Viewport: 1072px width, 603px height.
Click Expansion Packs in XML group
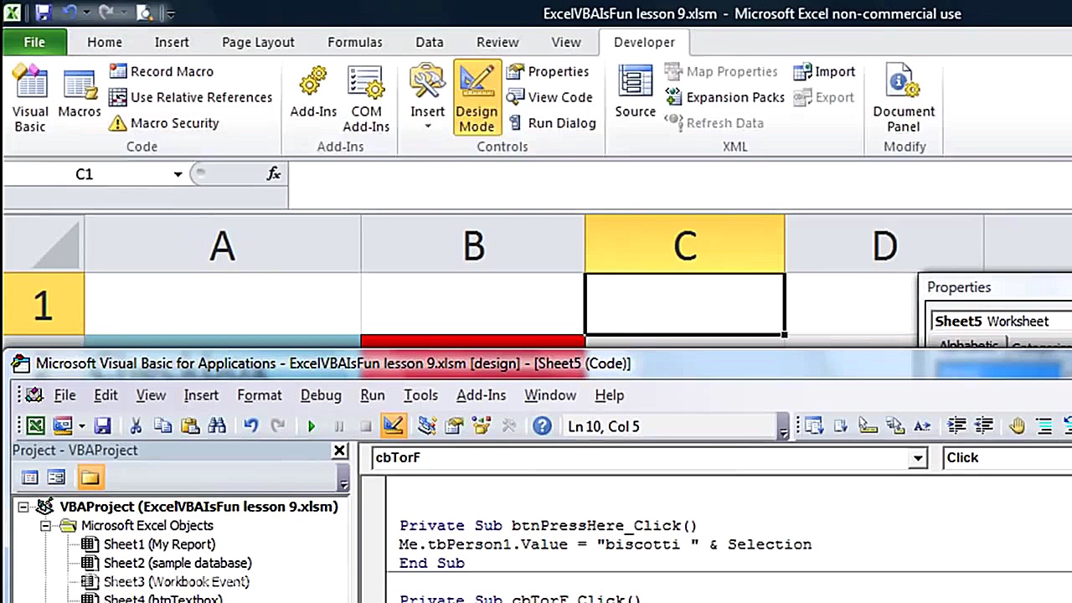click(725, 97)
